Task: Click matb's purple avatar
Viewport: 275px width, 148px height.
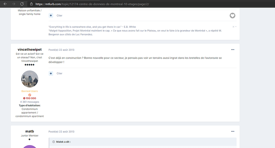Action: click(30, 147)
